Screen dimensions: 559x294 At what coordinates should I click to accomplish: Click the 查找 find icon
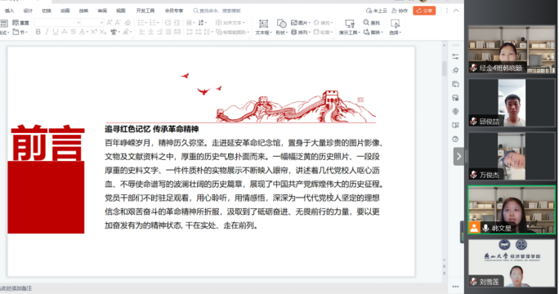pyautogui.click(x=372, y=23)
